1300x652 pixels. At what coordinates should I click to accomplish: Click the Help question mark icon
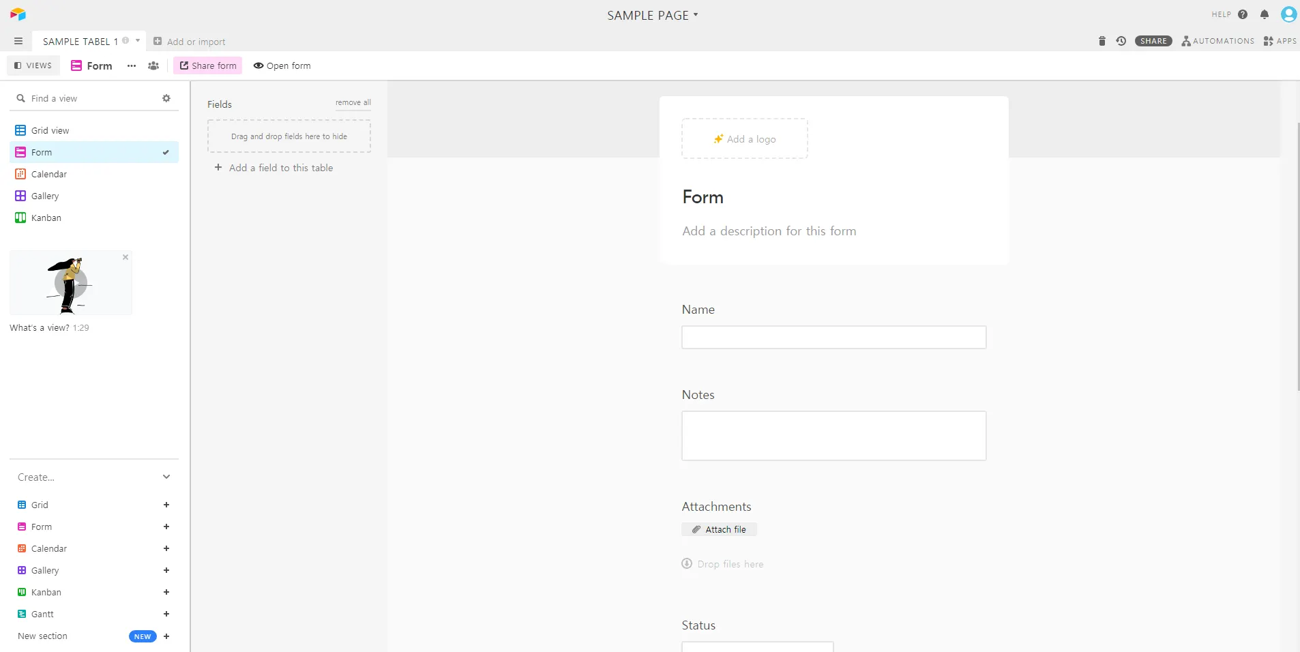coord(1243,14)
